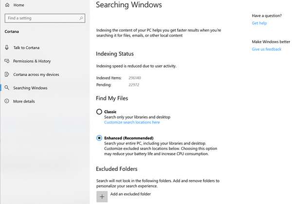Viewport: 292px width, 204px height.
Task: Click the Get help link
Action: [258, 23]
